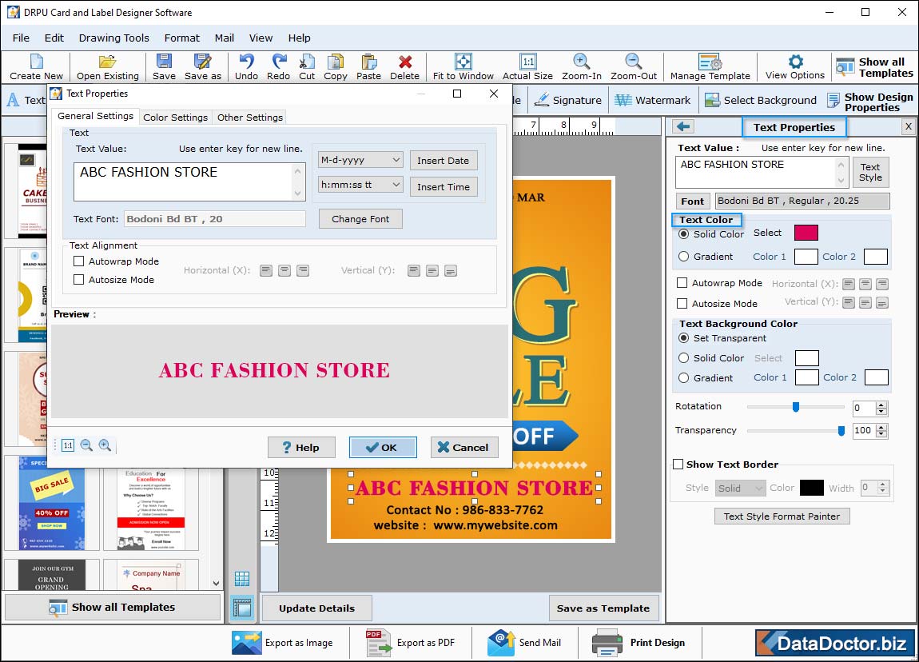Click the toolbar Zoom-In icon
The width and height of the screenshot is (919, 662).
click(x=582, y=67)
